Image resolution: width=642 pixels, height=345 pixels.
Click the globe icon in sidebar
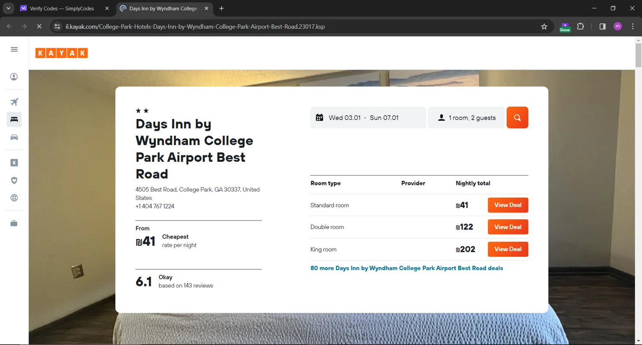pos(14,198)
